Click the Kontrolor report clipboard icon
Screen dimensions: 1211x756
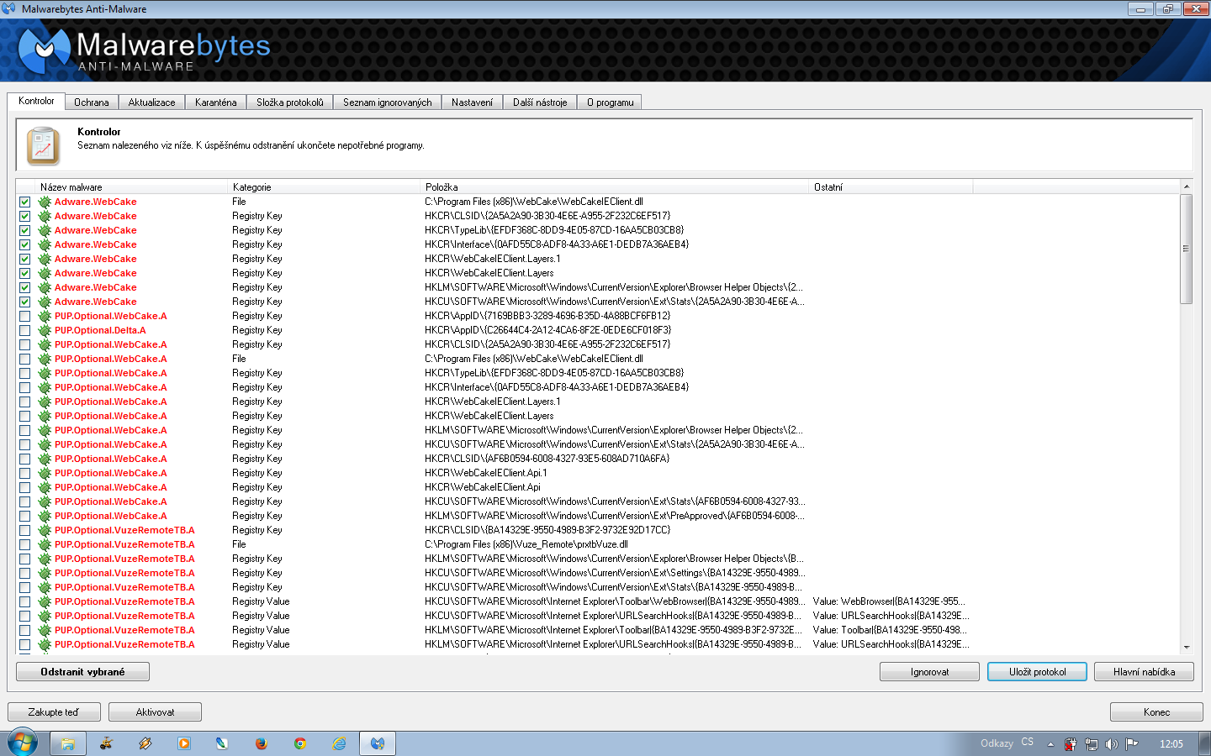(x=43, y=145)
